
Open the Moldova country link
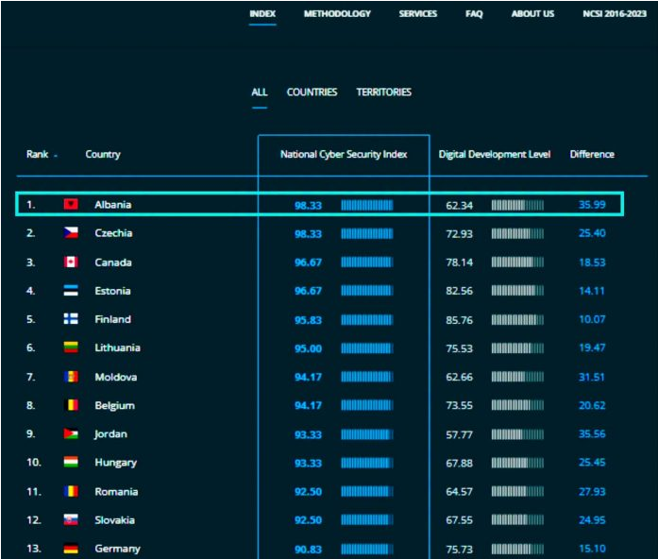point(116,377)
